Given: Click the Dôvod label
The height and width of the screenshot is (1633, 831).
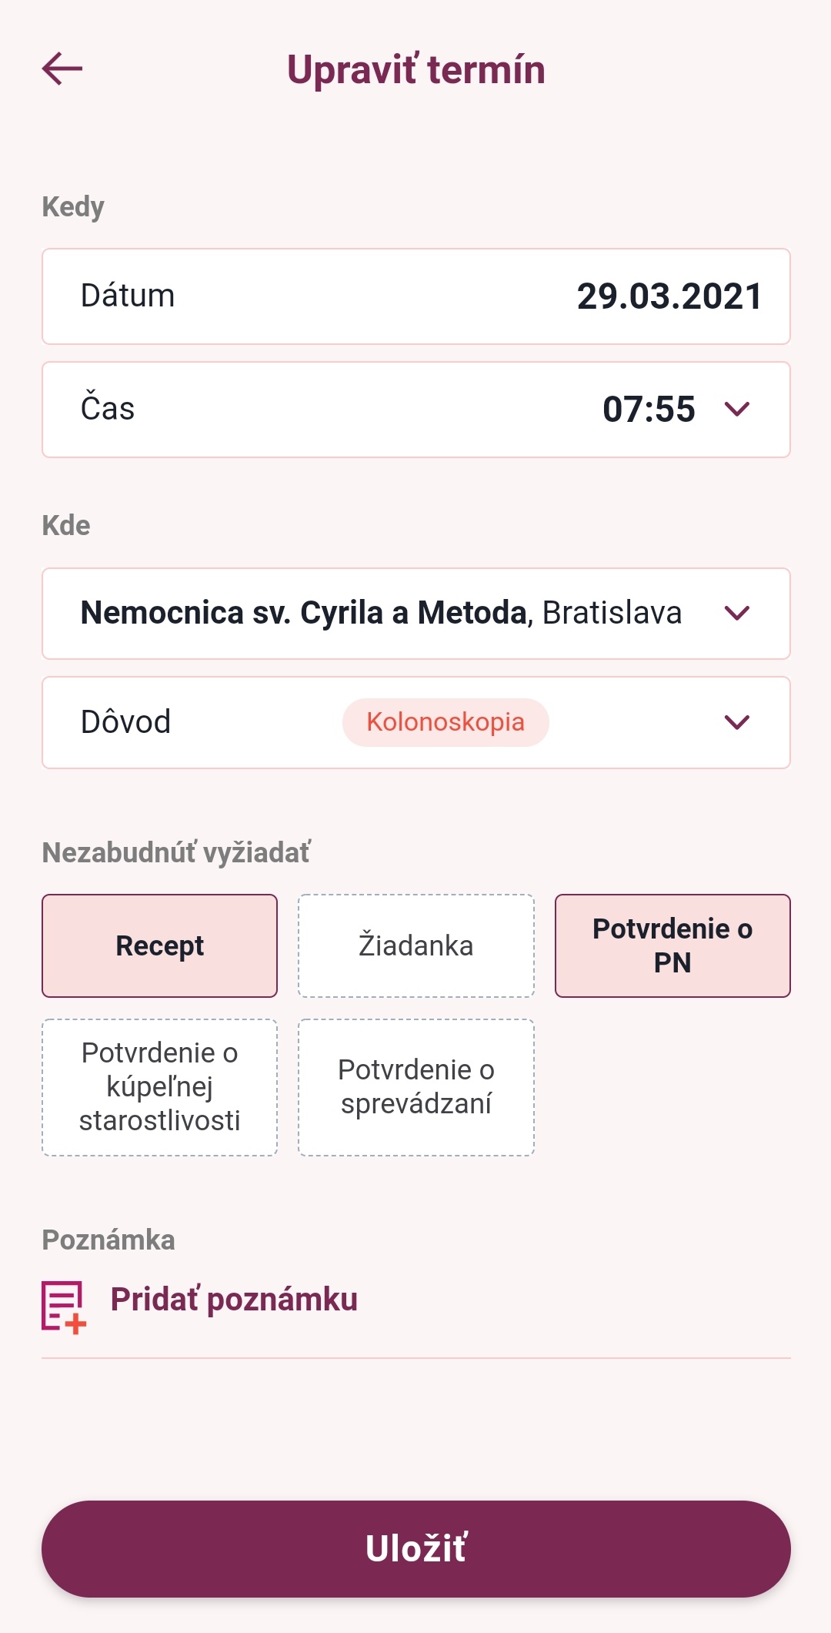Looking at the screenshot, I should point(125,722).
